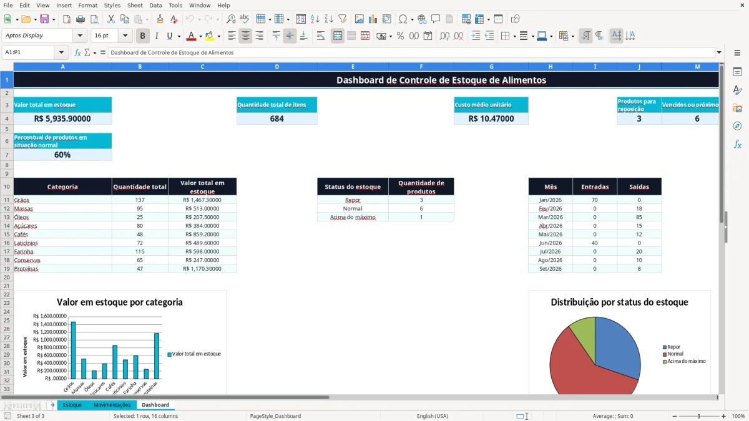Open the font name dropdown
The image size is (749, 421).
point(80,36)
